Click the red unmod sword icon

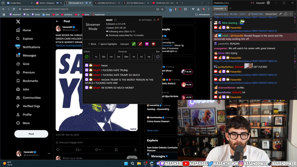click(x=140, y=44)
